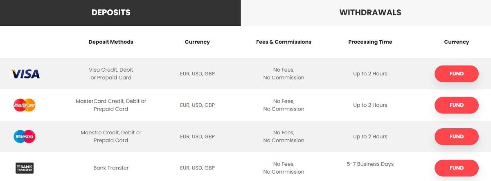Click the Currency header above Fund buttons

click(x=457, y=42)
